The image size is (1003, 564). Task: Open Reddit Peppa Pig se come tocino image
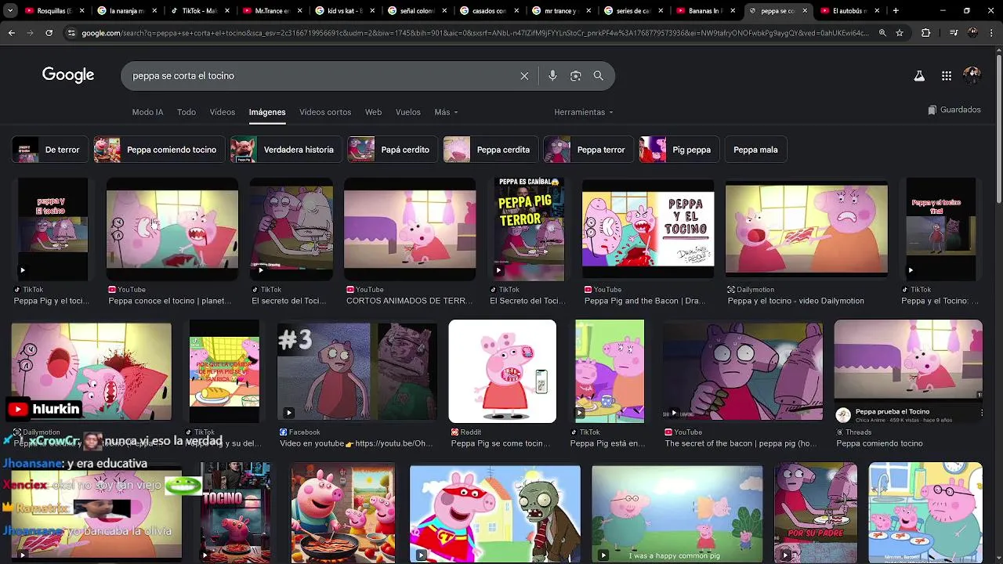click(502, 371)
